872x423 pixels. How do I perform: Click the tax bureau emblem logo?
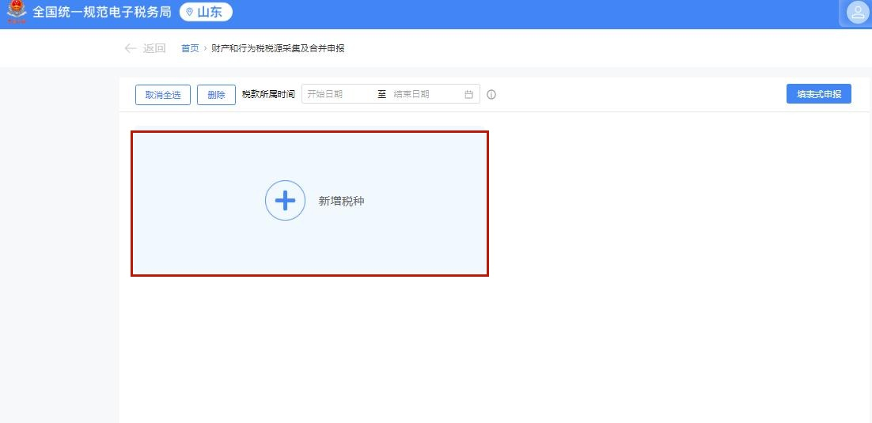[17, 12]
